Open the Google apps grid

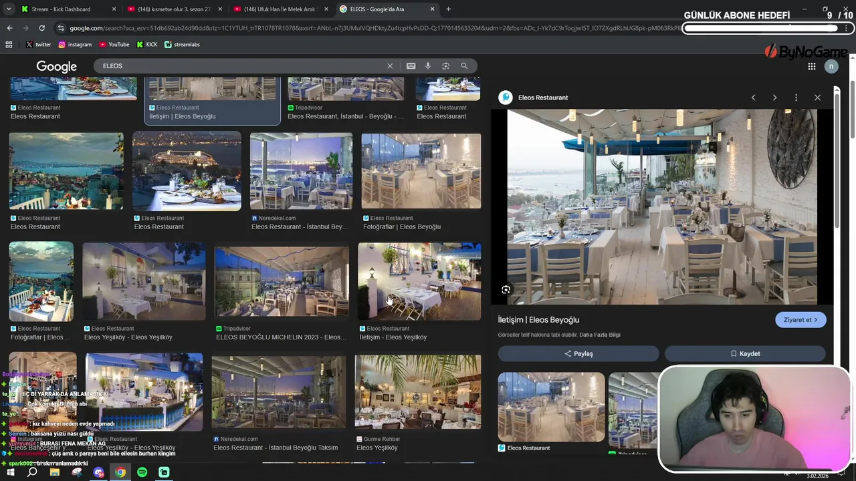[811, 66]
